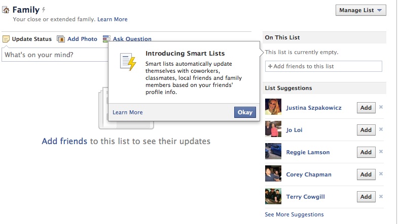The width and height of the screenshot is (400, 224).
Task: Click the Ask Question icon
Action: [106, 39]
